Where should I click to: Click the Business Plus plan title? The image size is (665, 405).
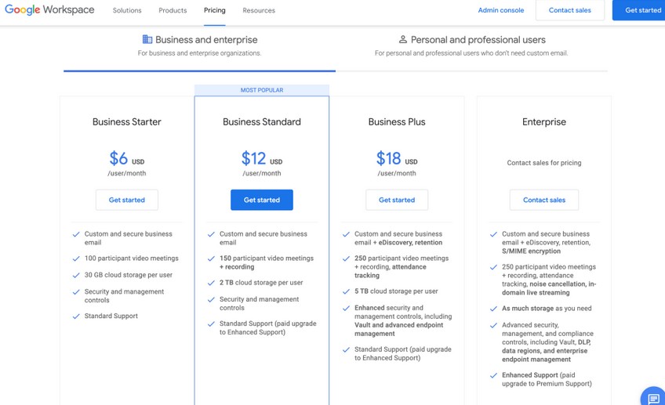pos(397,122)
